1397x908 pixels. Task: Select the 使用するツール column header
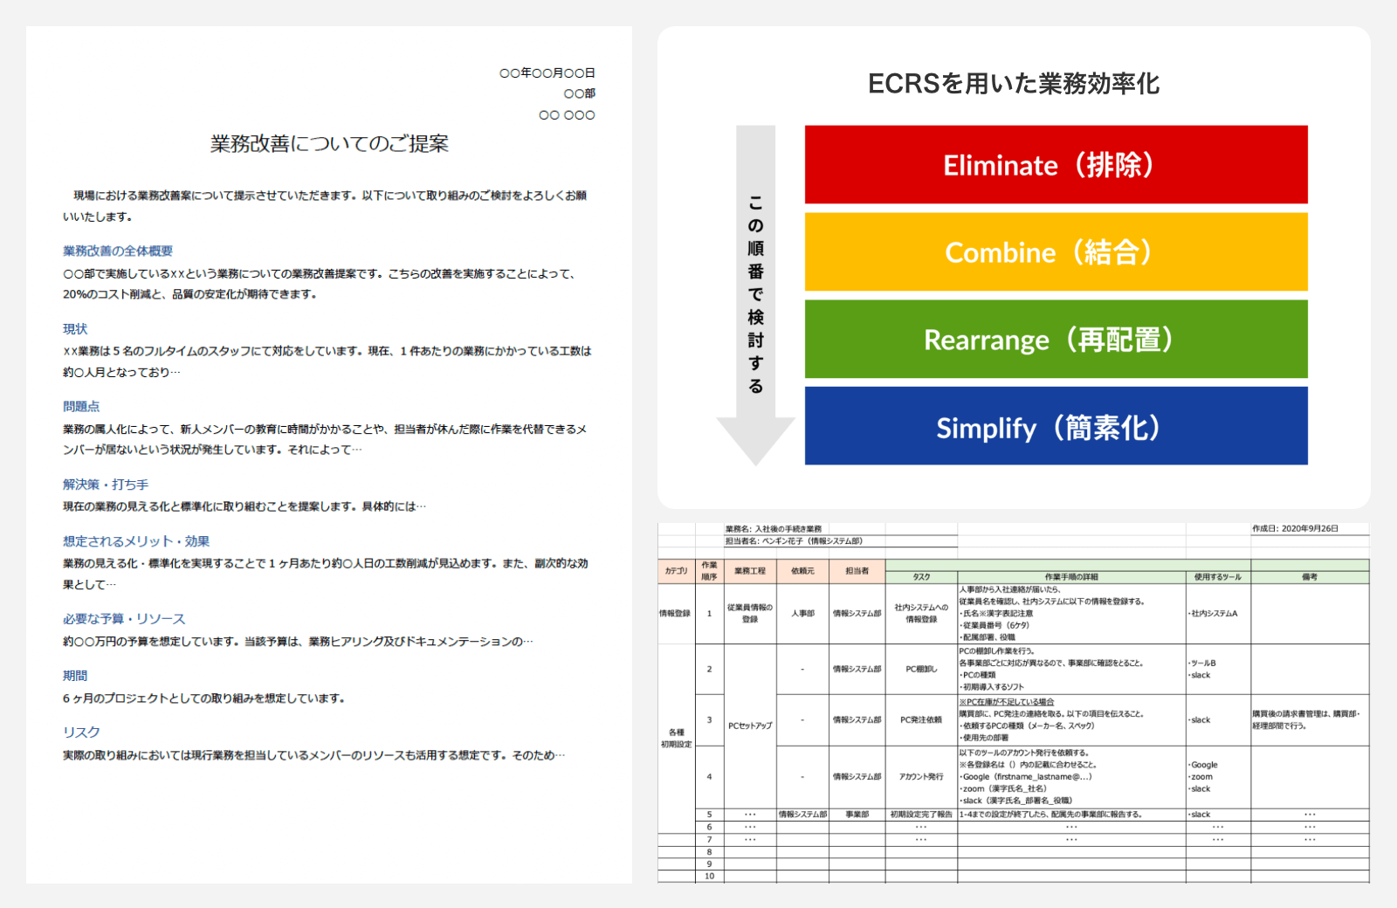(x=1217, y=577)
